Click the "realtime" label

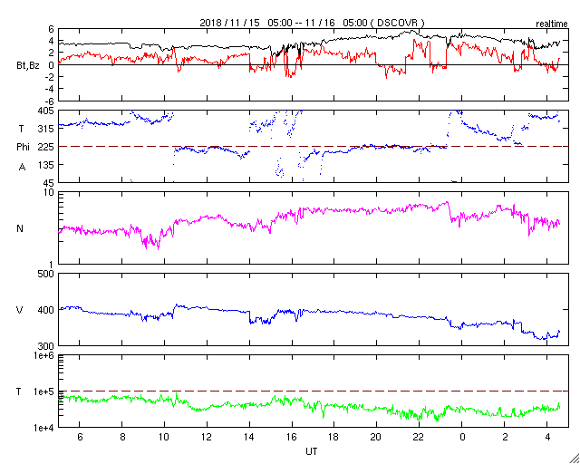pyautogui.click(x=552, y=24)
